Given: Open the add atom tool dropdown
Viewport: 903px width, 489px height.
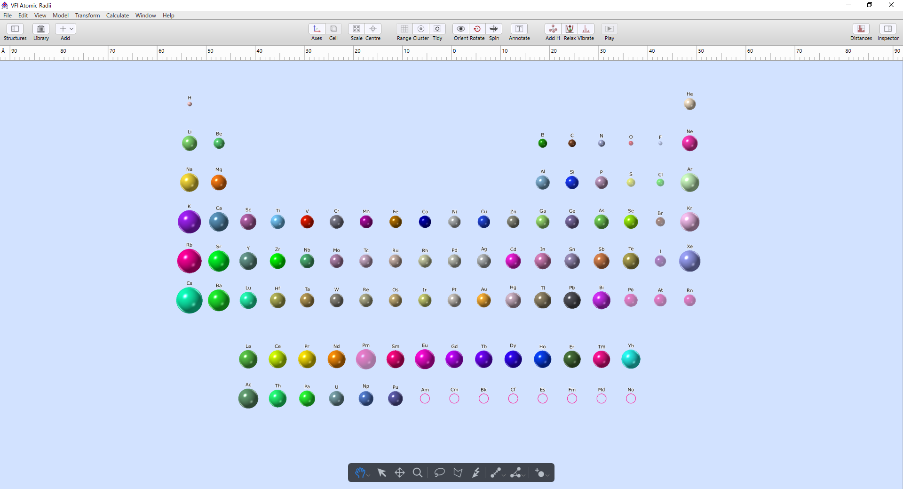Looking at the screenshot, I should [x=547, y=475].
